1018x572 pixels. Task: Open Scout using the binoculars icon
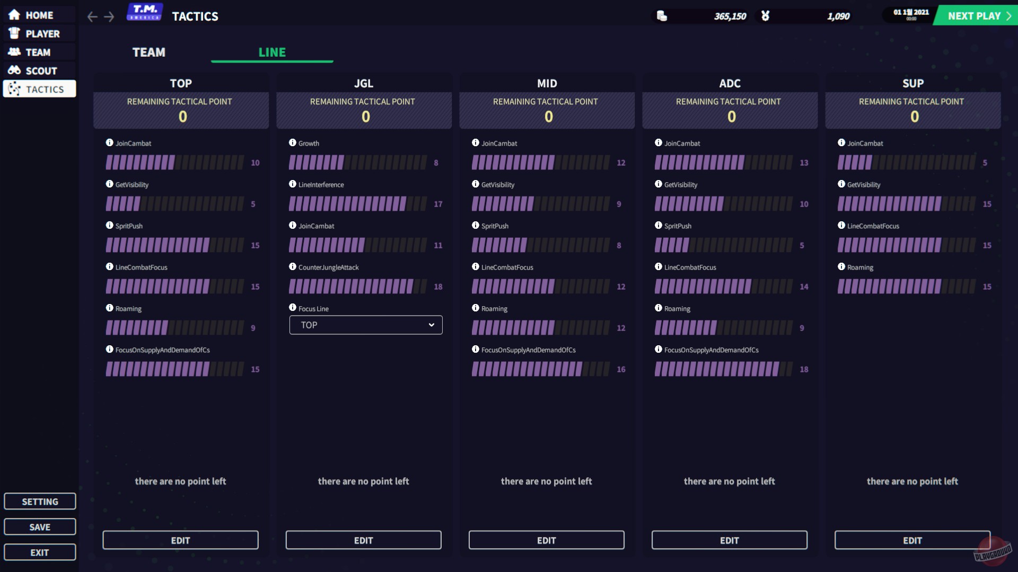[14, 70]
